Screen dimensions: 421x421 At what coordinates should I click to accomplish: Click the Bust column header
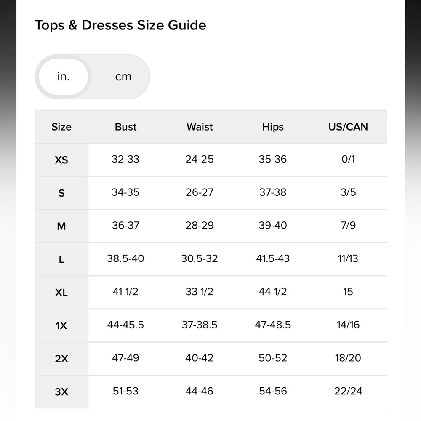125,127
